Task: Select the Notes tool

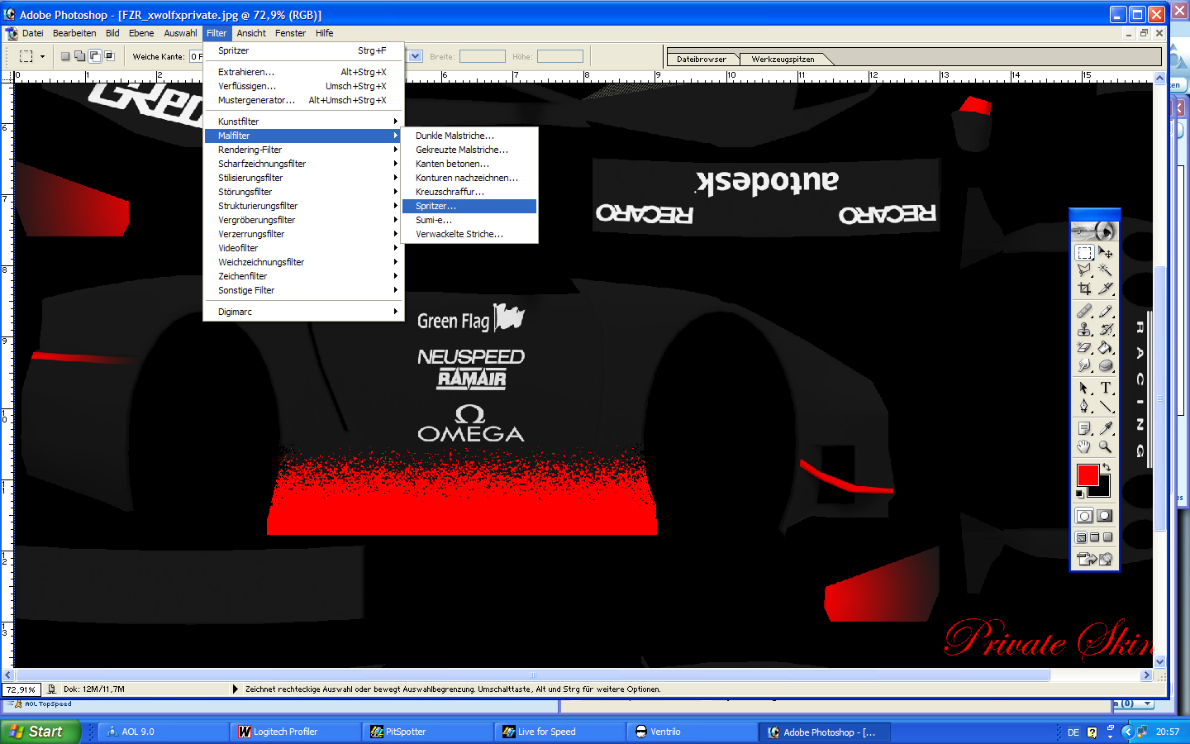Action: point(1084,428)
